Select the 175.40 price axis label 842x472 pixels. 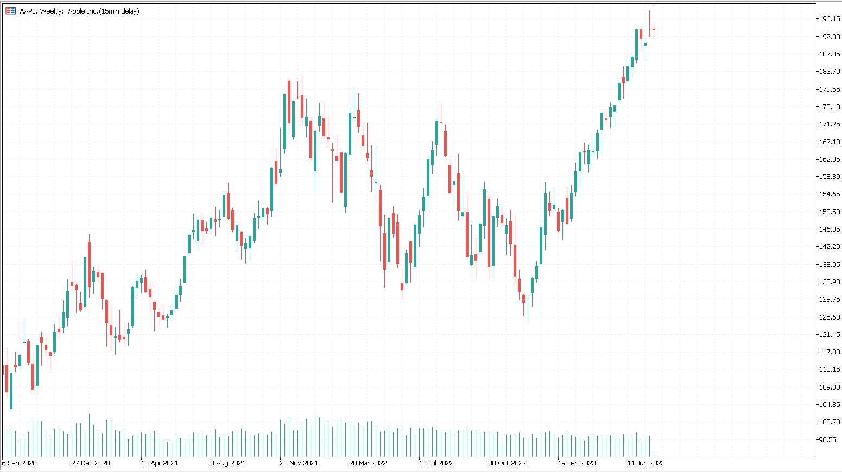[x=830, y=107]
